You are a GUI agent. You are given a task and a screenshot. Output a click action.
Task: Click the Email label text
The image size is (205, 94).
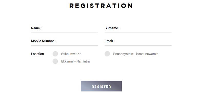[109, 41]
